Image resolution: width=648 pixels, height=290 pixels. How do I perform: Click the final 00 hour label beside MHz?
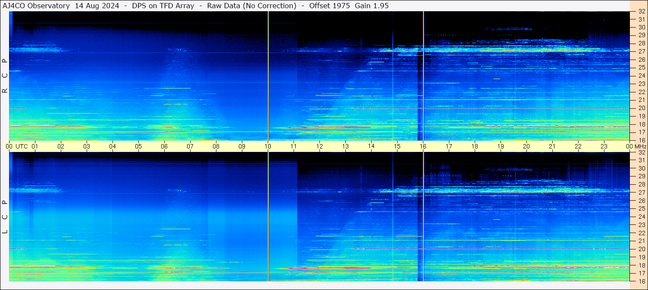click(629, 146)
